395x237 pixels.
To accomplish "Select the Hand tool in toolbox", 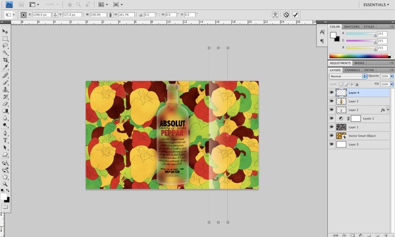I will 5,177.
